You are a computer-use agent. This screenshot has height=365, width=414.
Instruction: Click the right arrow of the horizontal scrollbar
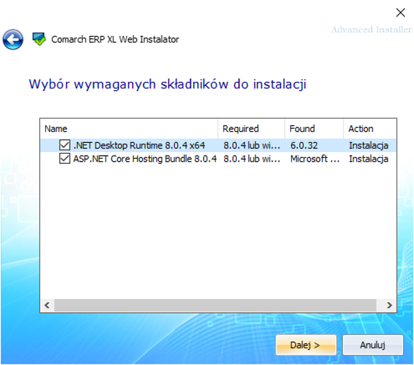point(389,305)
